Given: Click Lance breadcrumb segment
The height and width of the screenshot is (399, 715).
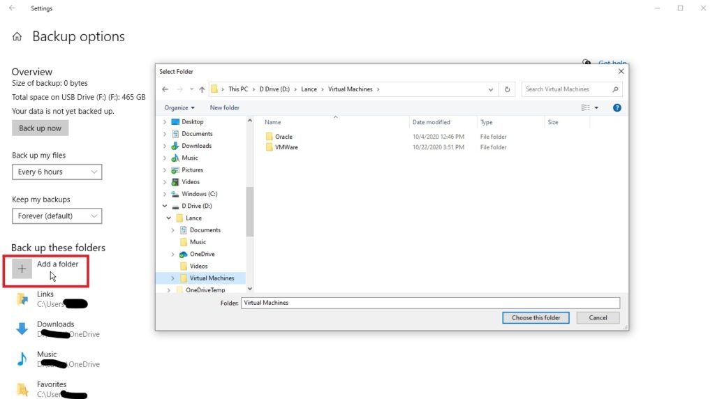Looking at the screenshot, I should 309,89.
